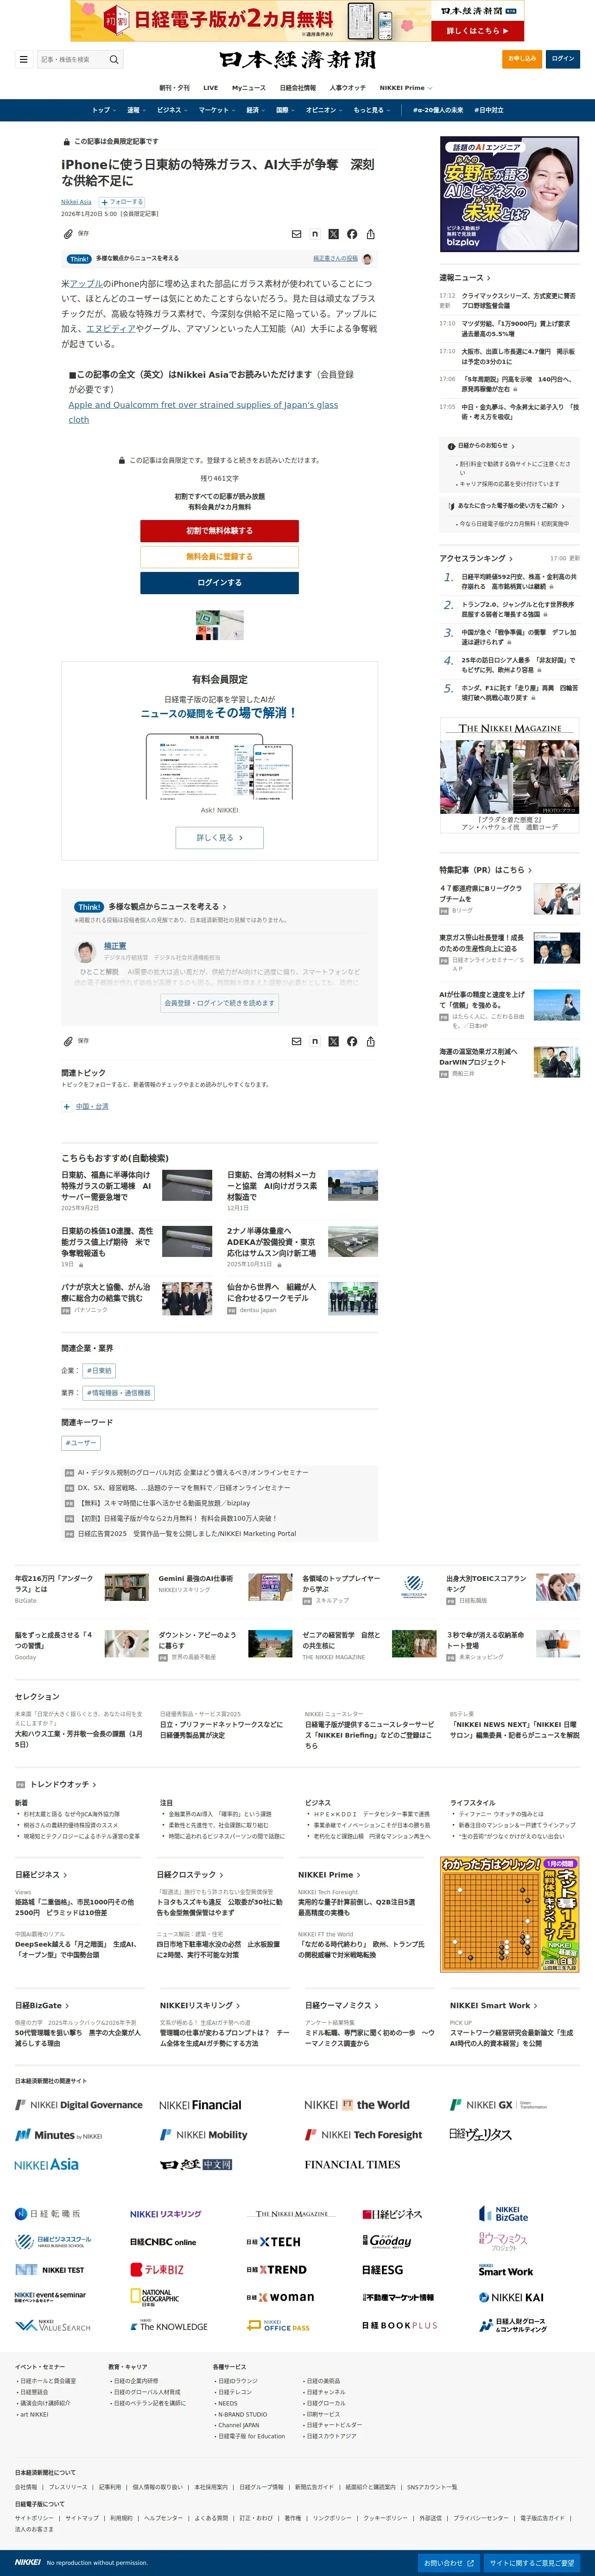The width and height of the screenshot is (595, 2576).
Task: Open the テレ東BIZ logo link
Action: pyautogui.click(x=157, y=2270)
